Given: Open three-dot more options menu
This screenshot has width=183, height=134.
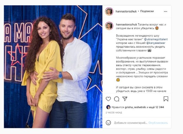Looking at the screenshot, I should [x=166, y=11].
